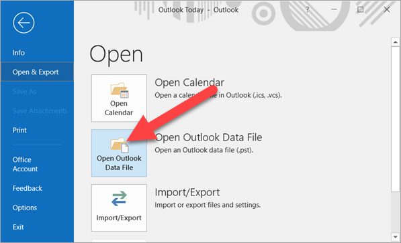Click the Import/Export heading text
The width and height of the screenshot is (401, 243).
pyautogui.click(x=187, y=193)
